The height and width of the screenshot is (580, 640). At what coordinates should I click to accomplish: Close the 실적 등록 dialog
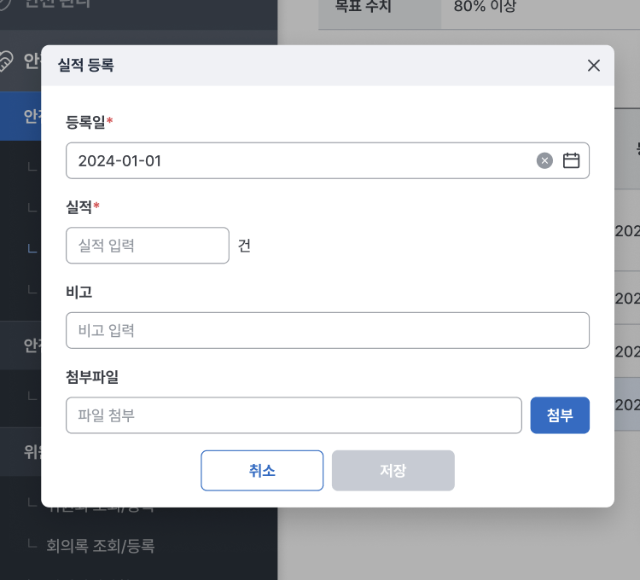[594, 66]
